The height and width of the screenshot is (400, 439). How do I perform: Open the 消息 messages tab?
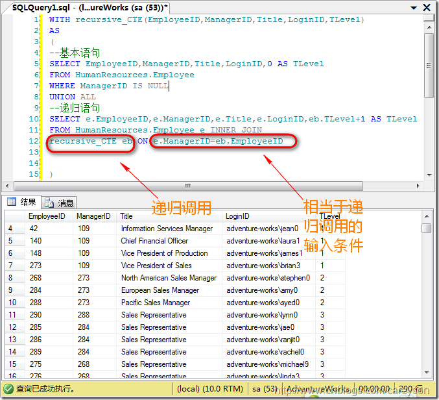(x=60, y=203)
